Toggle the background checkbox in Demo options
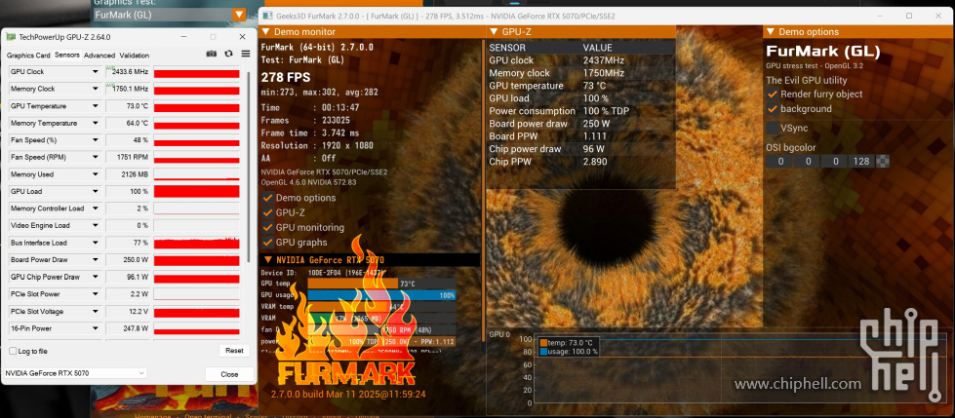Image resolution: width=955 pixels, height=418 pixels. [773, 109]
